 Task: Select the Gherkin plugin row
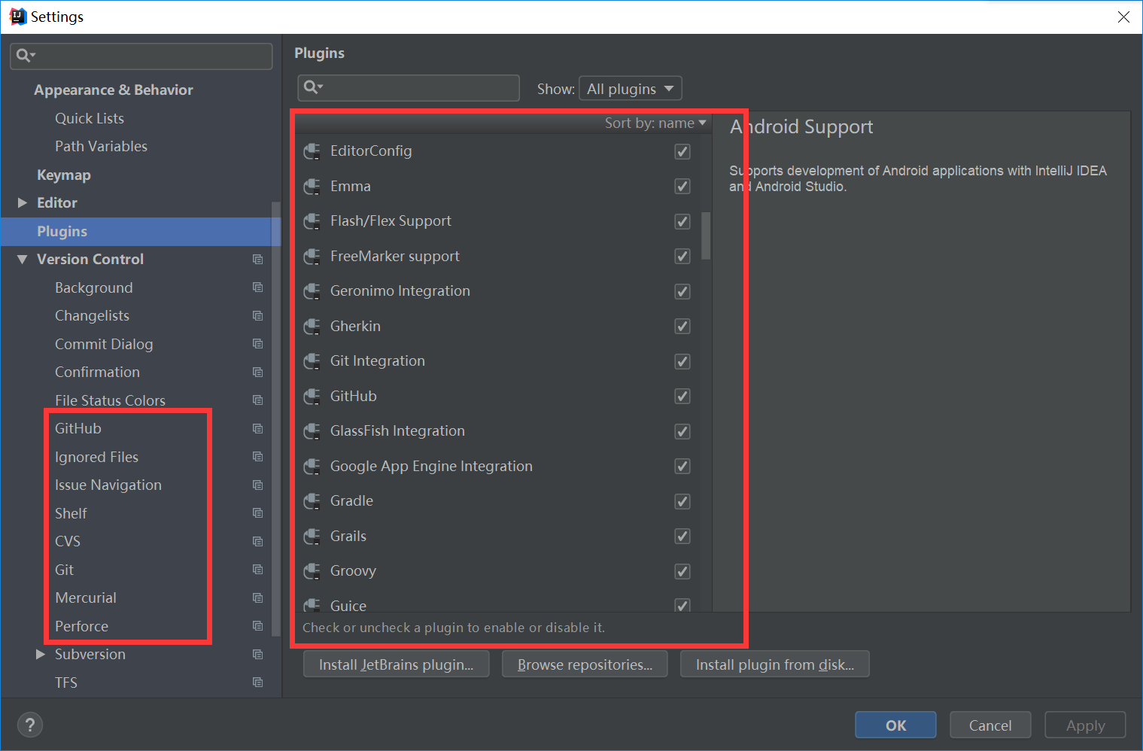[x=497, y=327]
